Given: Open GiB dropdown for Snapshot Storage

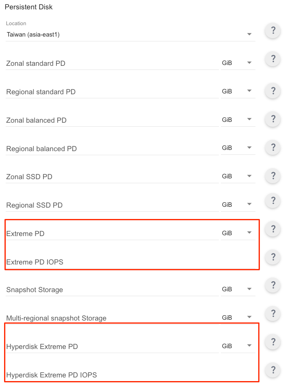Looking at the screenshot, I should click(238, 289).
